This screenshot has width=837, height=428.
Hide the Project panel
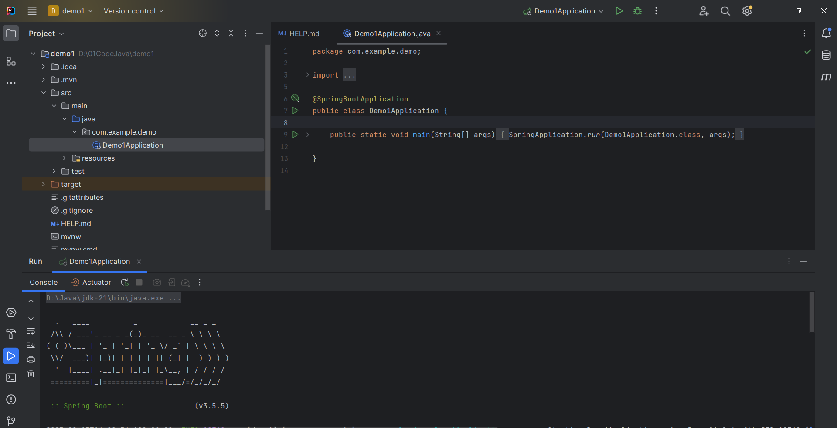(259, 33)
